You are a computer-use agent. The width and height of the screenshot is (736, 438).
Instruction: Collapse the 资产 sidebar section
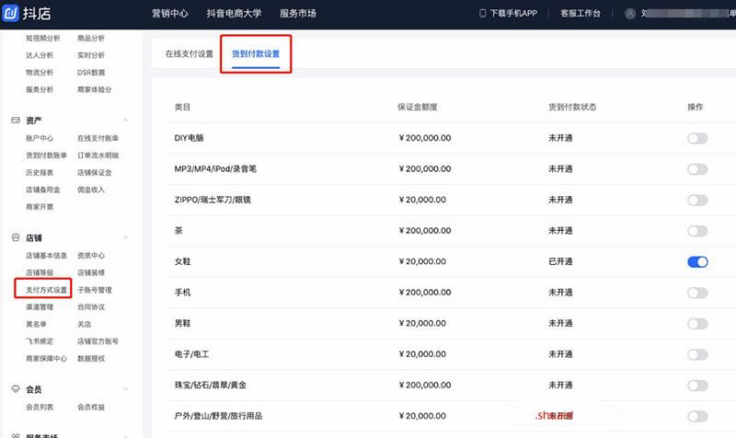pyautogui.click(x=125, y=121)
